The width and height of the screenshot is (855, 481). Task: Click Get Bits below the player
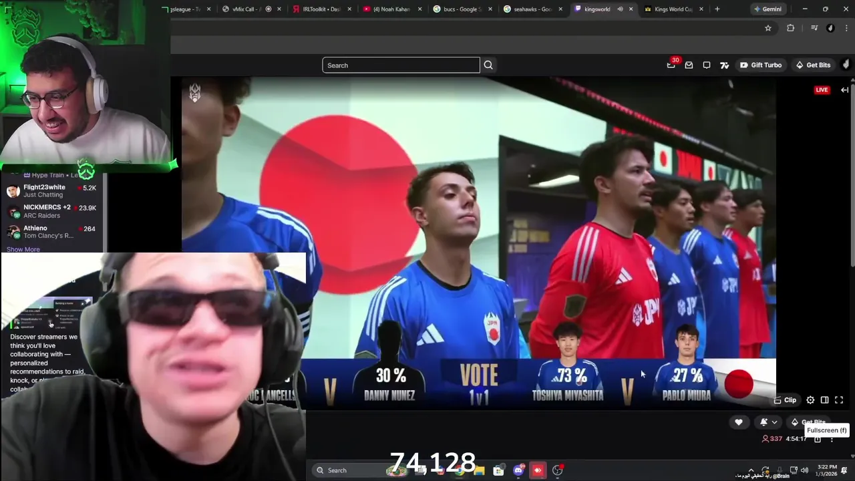point(809,422)
